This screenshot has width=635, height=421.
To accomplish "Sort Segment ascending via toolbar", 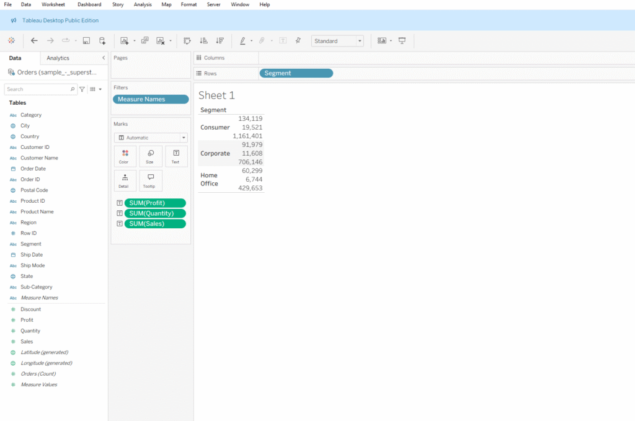I will (203, 41).
